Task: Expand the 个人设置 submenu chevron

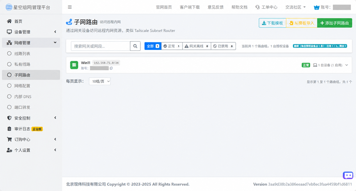Action: [x=55, y=150]
